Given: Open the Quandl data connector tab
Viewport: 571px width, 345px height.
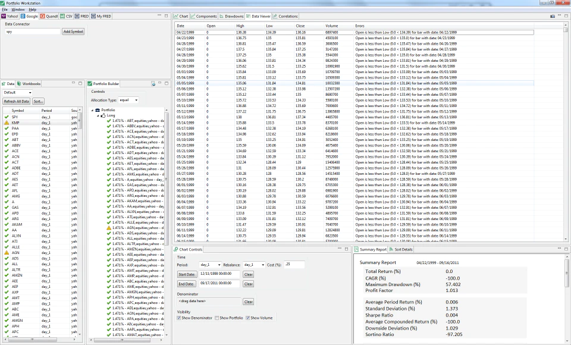Looking at the screenshot, I should [x=49, y=17].
